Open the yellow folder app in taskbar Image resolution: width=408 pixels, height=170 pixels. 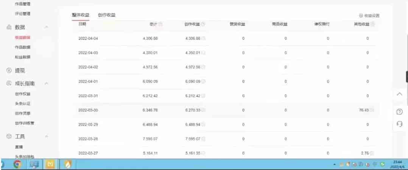pyautogui.click(x=50, y=164)
